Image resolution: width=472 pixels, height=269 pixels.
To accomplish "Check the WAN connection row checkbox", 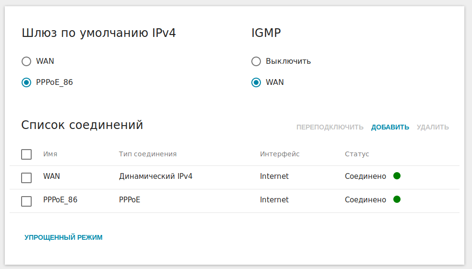I will (26, 178).
